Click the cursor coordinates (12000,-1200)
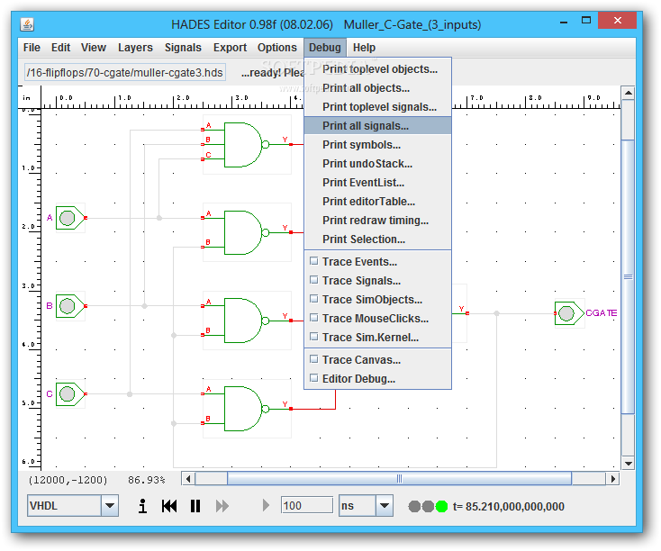 coord(68,480)
